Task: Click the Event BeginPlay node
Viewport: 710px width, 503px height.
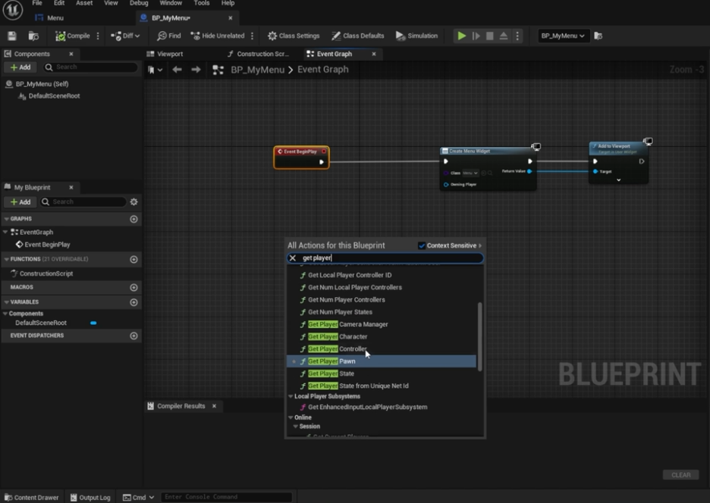Action: pyautogui.click(x=302, y=157)
